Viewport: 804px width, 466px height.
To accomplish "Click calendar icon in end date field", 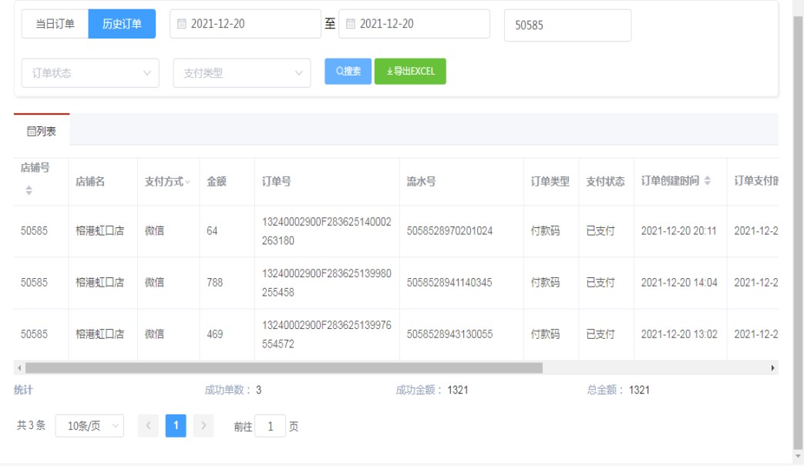I will coord(350,24).
